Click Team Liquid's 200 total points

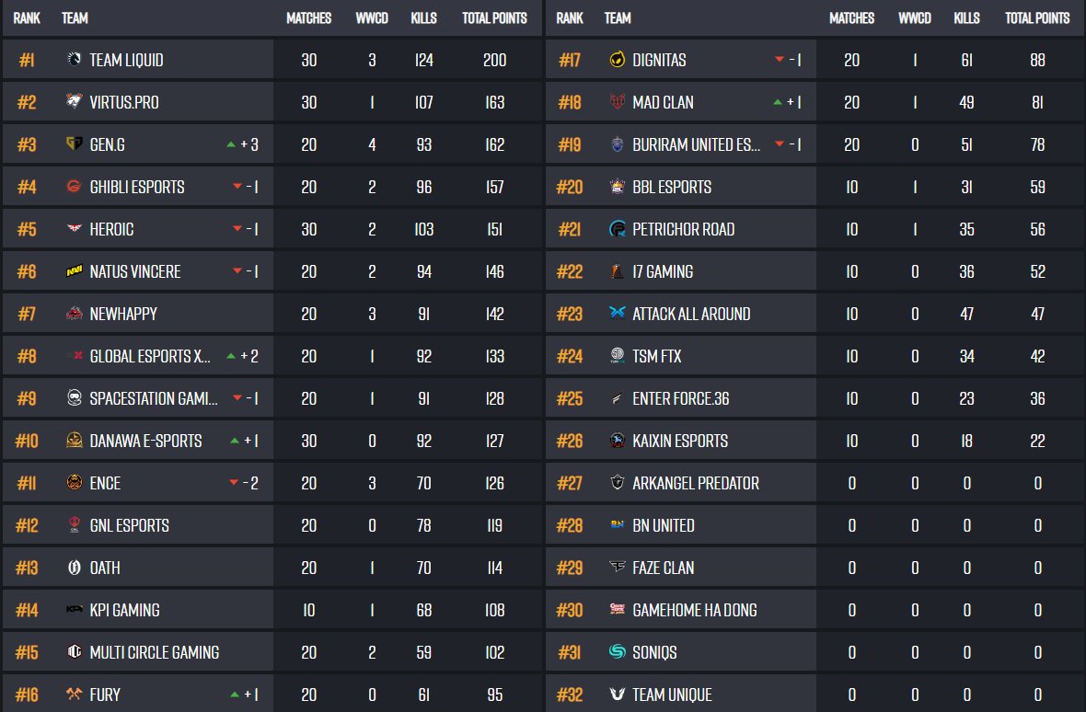[494, 60]
